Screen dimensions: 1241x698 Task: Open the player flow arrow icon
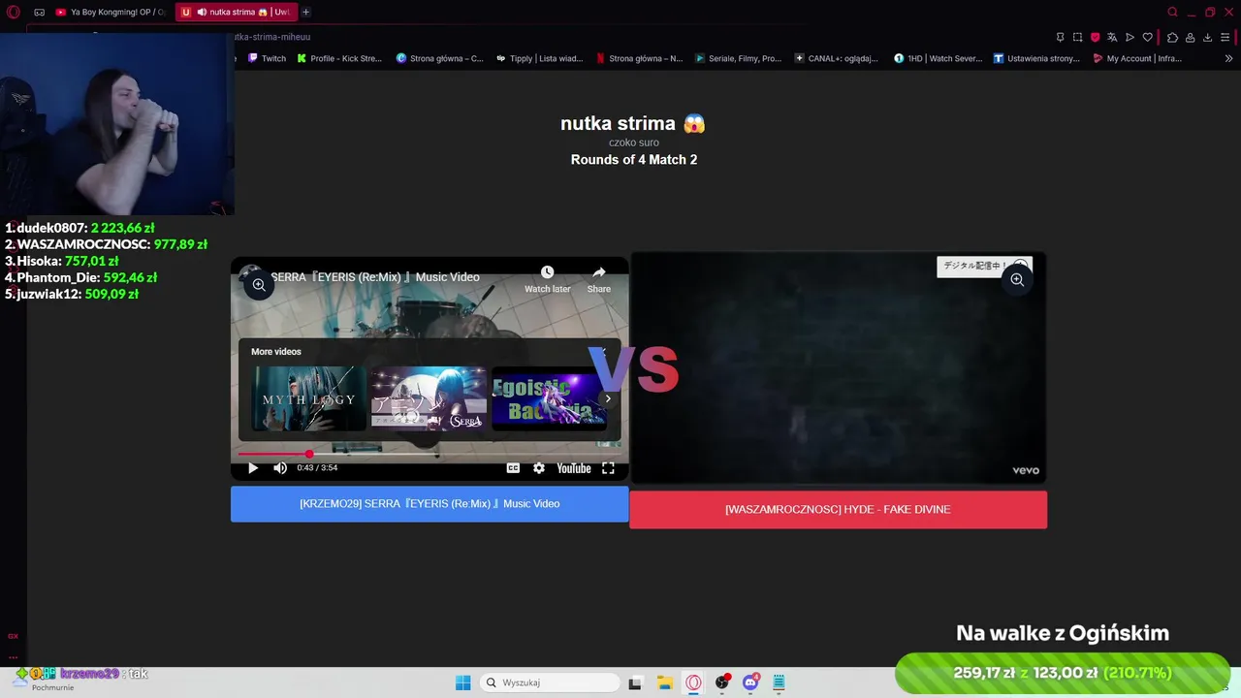coord(1130,37)
